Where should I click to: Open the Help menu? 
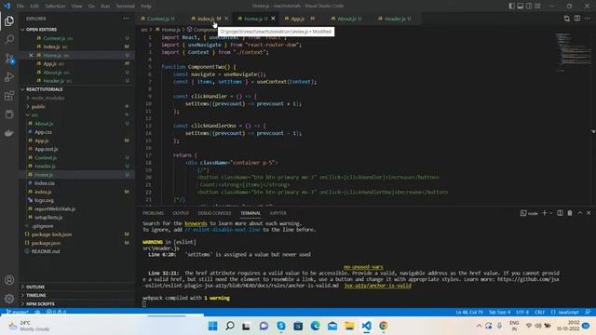tap(146, 7)
